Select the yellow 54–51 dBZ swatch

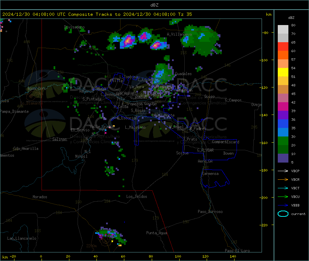283,72
